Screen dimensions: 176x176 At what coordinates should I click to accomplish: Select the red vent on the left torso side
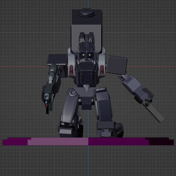pos(71,70)
